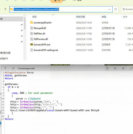Sort files by the 名称 column
This screenshot has height=134, width=133.
34,17
